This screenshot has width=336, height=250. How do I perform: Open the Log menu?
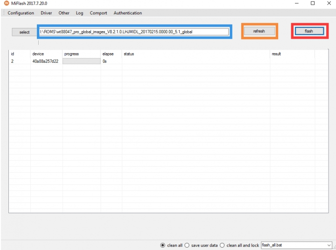tap(80, 13)
